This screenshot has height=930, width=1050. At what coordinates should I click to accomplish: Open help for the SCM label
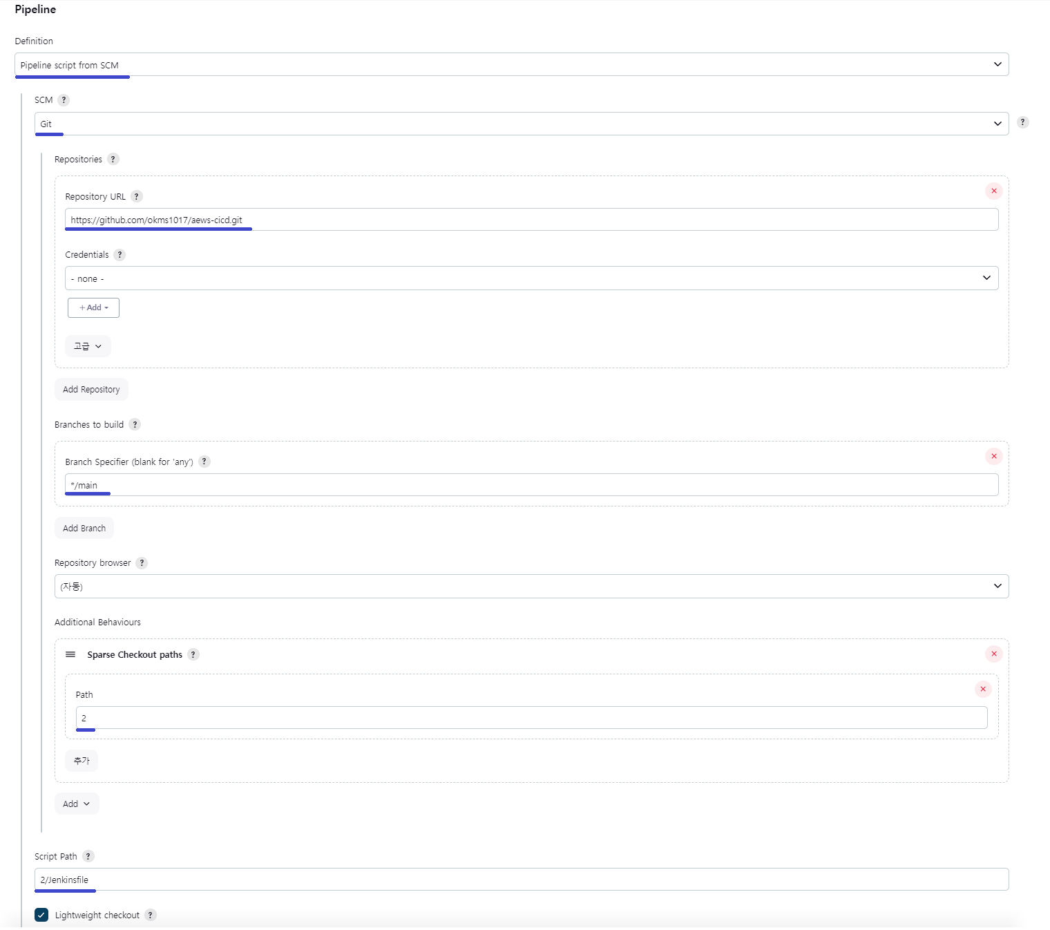[x=64, y=100]
